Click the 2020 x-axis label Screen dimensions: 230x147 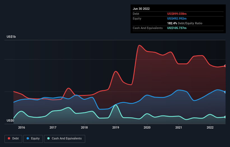[147, 127]
